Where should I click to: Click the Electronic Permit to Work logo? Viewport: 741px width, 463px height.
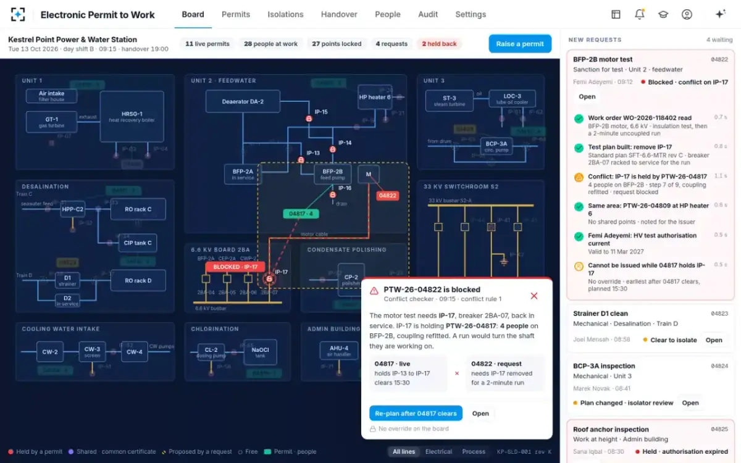click(18, 14)
